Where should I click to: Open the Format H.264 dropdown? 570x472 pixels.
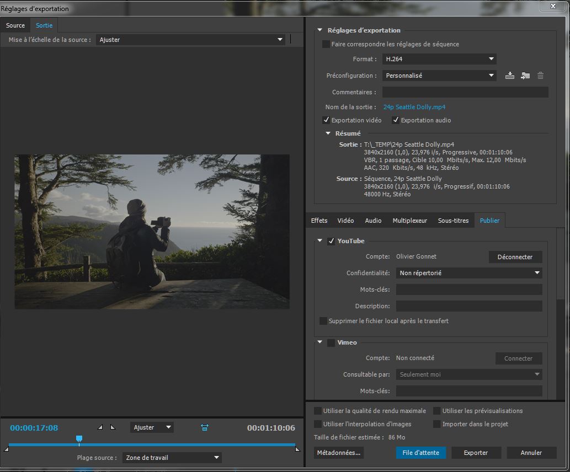click(439, 59)
